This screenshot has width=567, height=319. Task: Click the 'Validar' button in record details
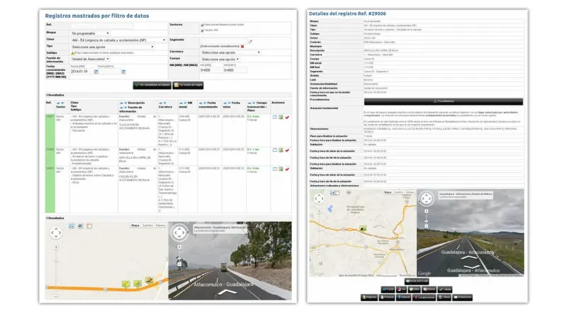445,289
